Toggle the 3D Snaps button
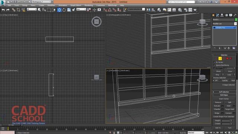Image resolution: width=238 pixels, height=134 pixels. (x=105, y=10)
